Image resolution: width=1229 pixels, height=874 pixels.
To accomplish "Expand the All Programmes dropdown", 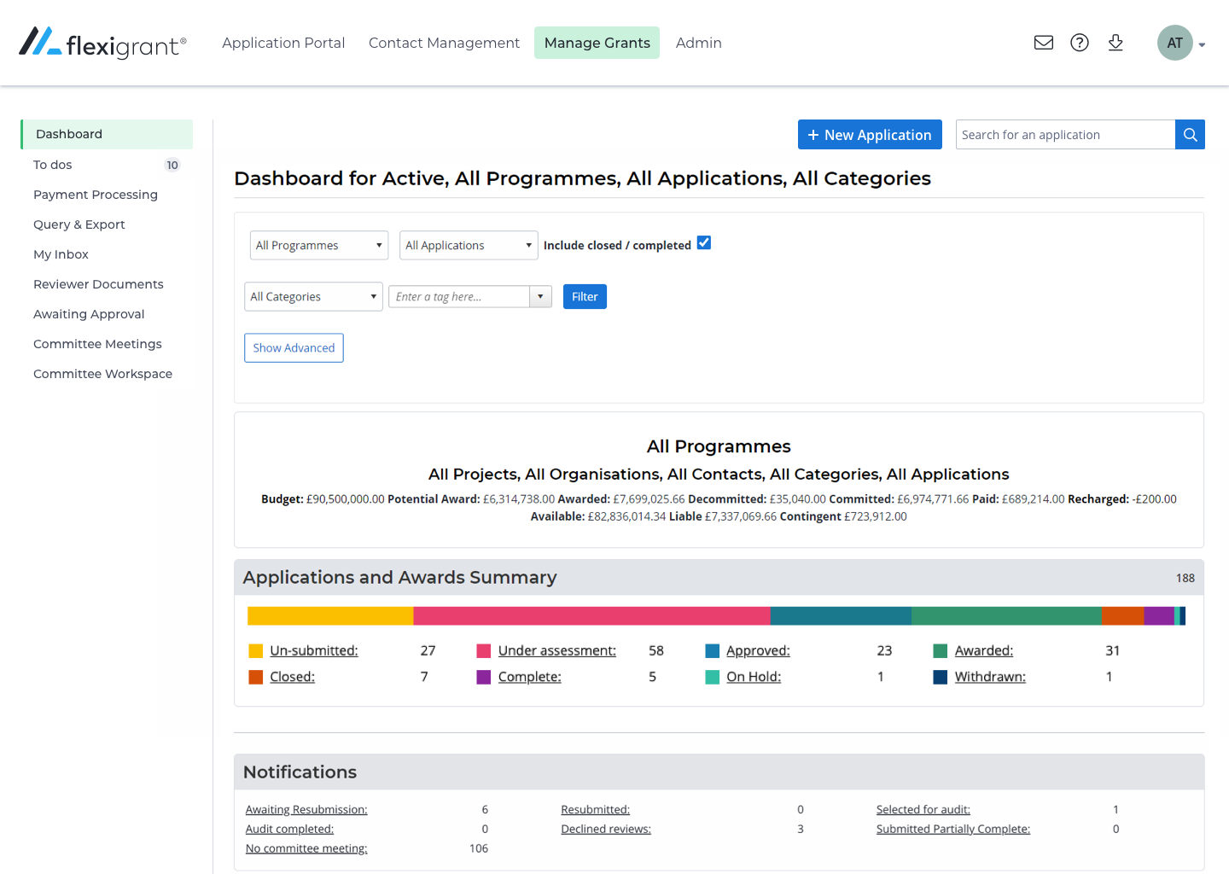I will (x=319, y=245).
